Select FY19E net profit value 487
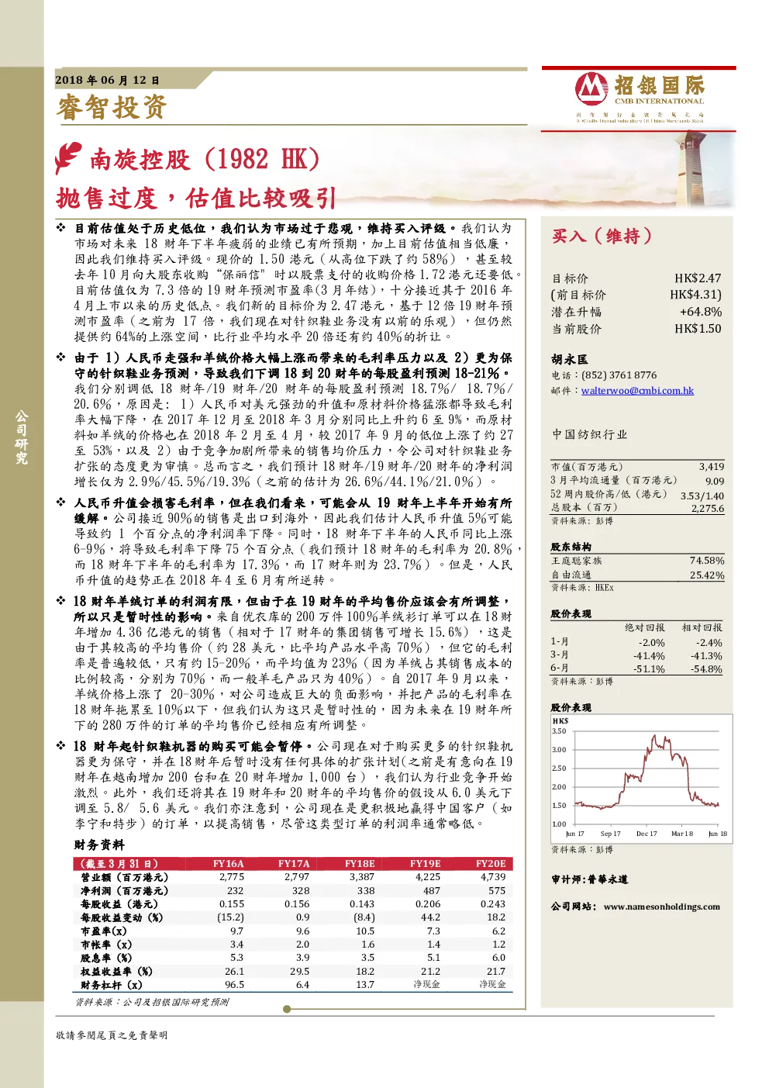Viewport: 769px width, 1088px height. point(432,891)
